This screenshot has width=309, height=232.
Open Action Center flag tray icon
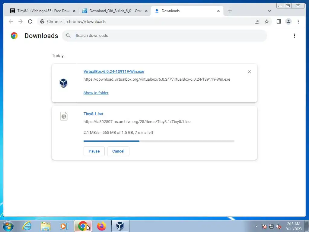(x=264, y=226)
